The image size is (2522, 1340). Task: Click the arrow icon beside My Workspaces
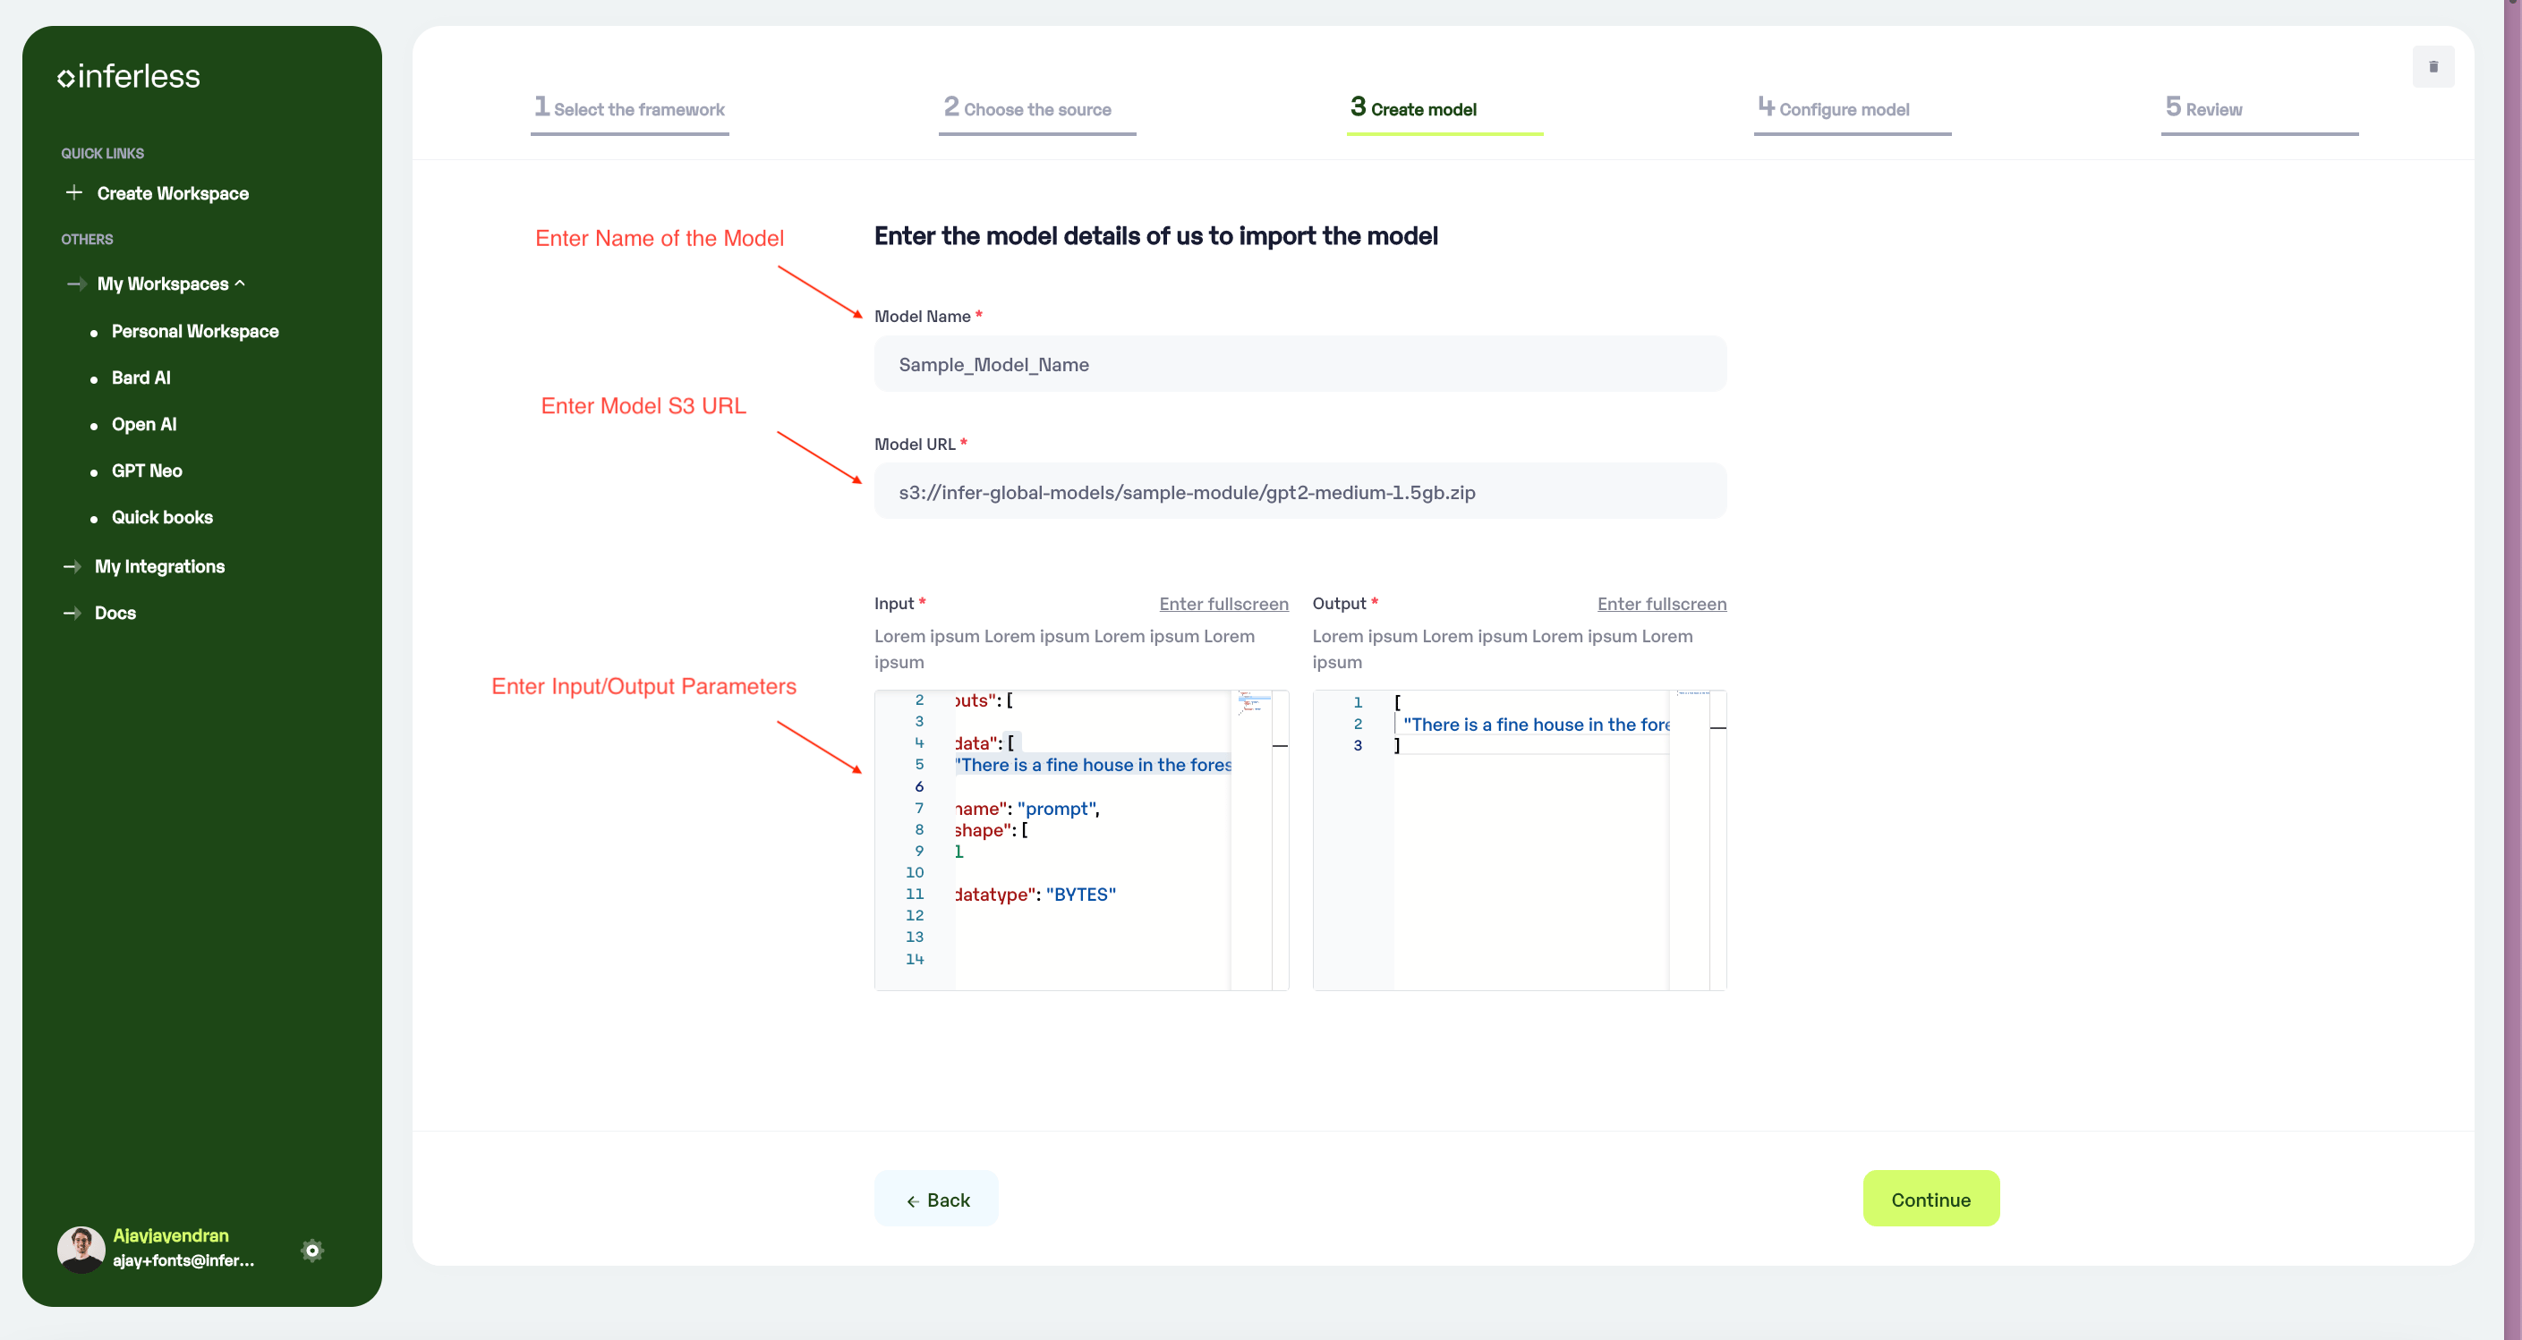[x=76, y=284]
